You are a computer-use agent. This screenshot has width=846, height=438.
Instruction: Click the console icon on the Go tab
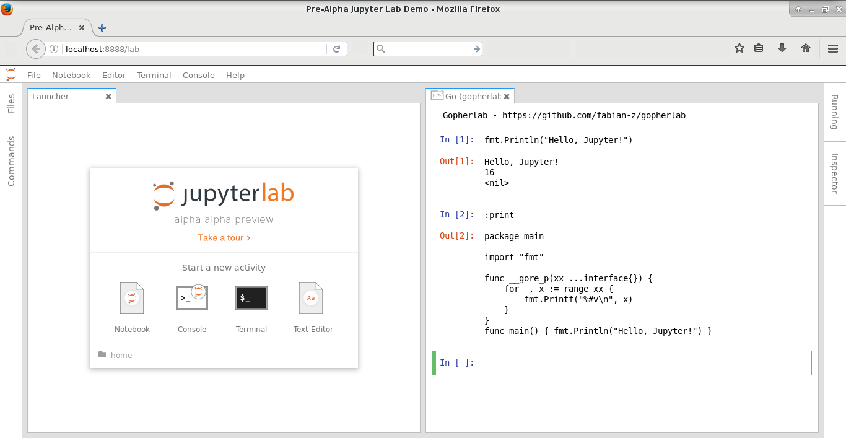437,95
